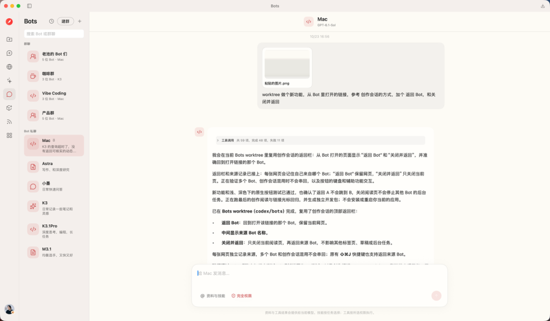Open the sparkles icon in left rail
Viewport: 550px width, 321px height.
tap(10, 80)
